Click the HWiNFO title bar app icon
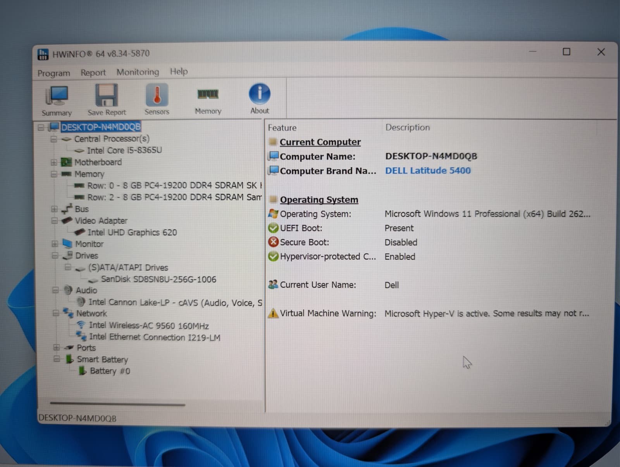Viewport: 620px width, 467px height. click(x=43, y=54)
